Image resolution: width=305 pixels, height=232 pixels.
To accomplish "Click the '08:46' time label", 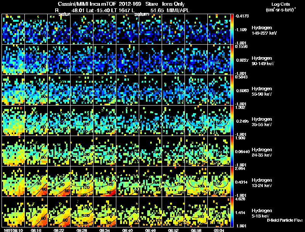I will click(x=150, y=230).
